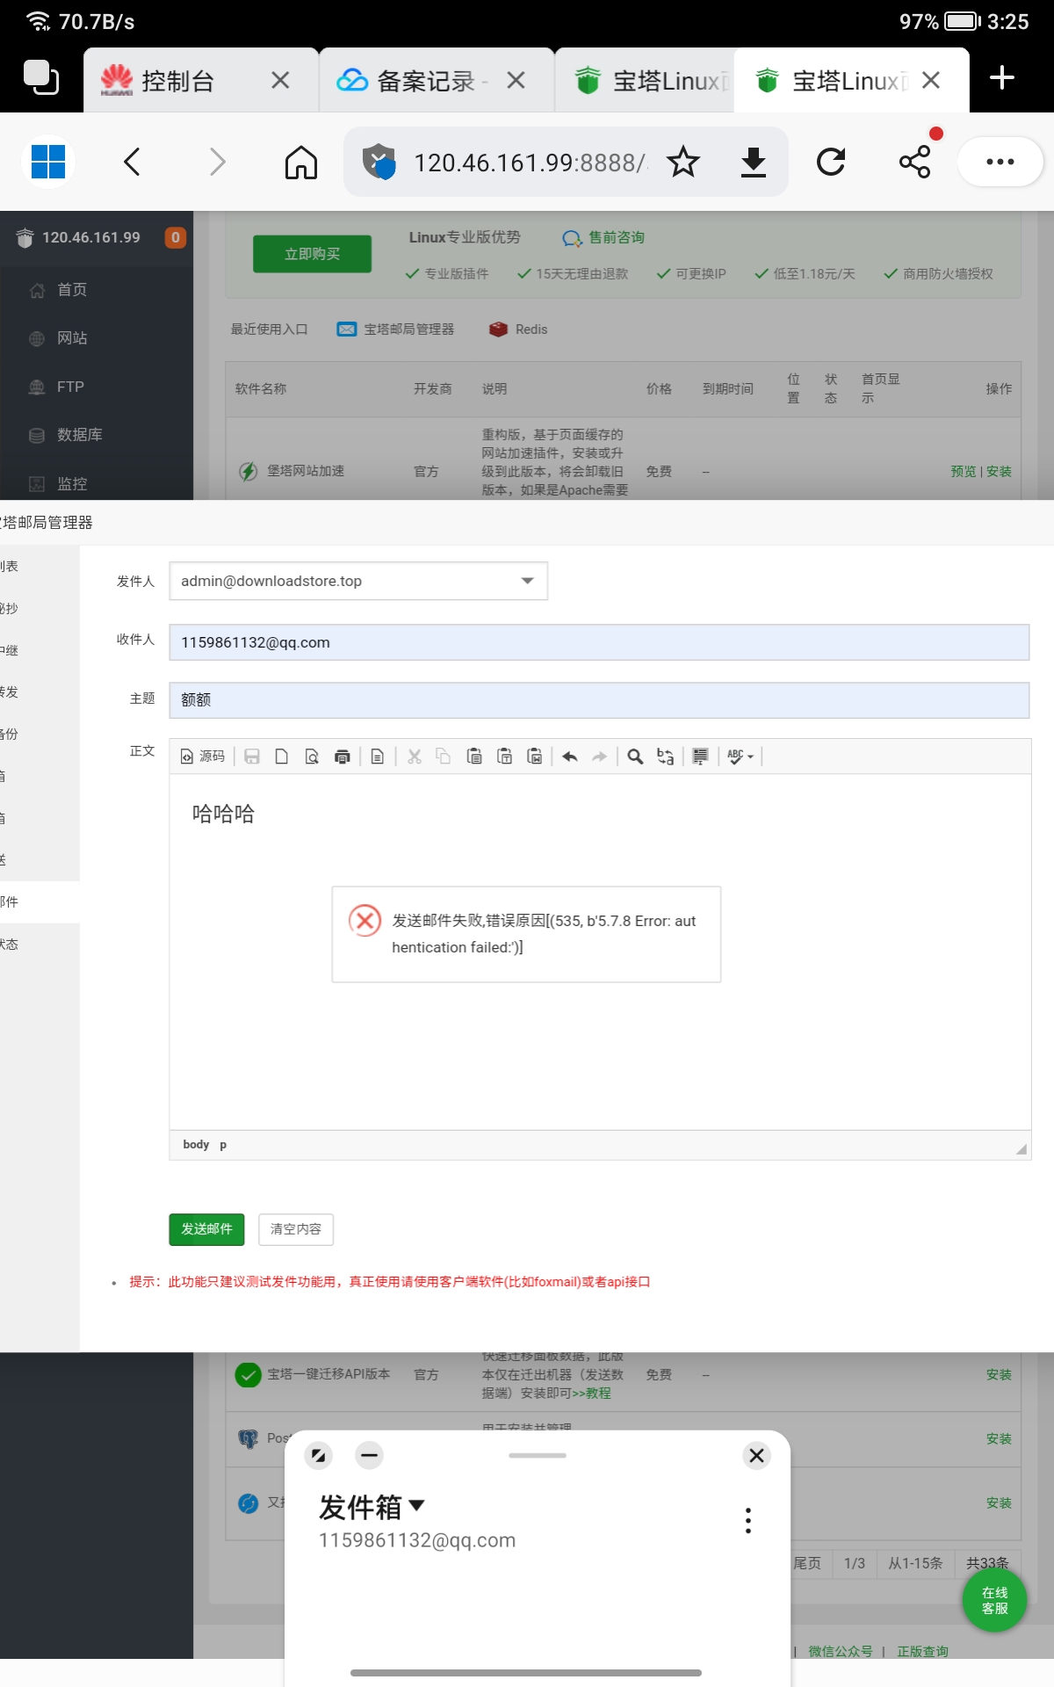Click the browser forward arrow
Image resolution: width=1054 pixels, height=1687 pixels.
click(217, 163)
